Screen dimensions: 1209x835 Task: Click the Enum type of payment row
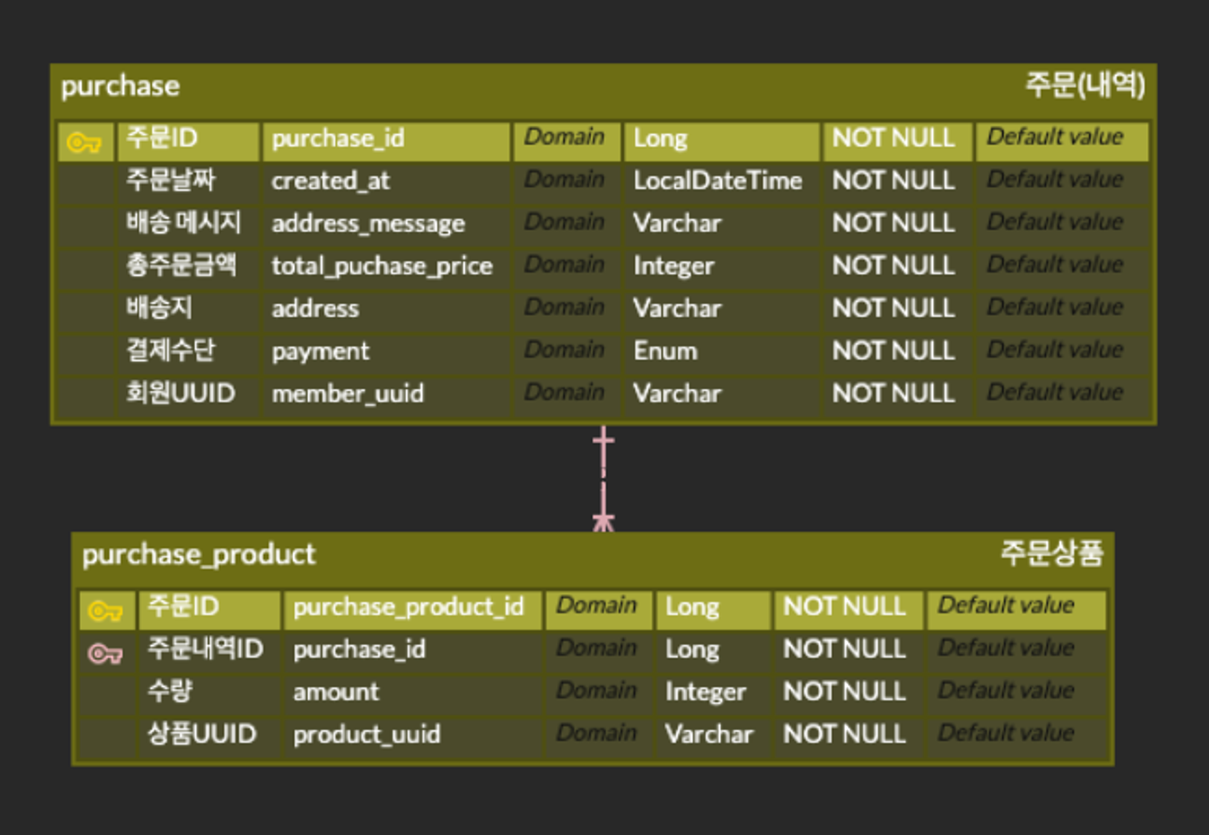tap(665, 351)
